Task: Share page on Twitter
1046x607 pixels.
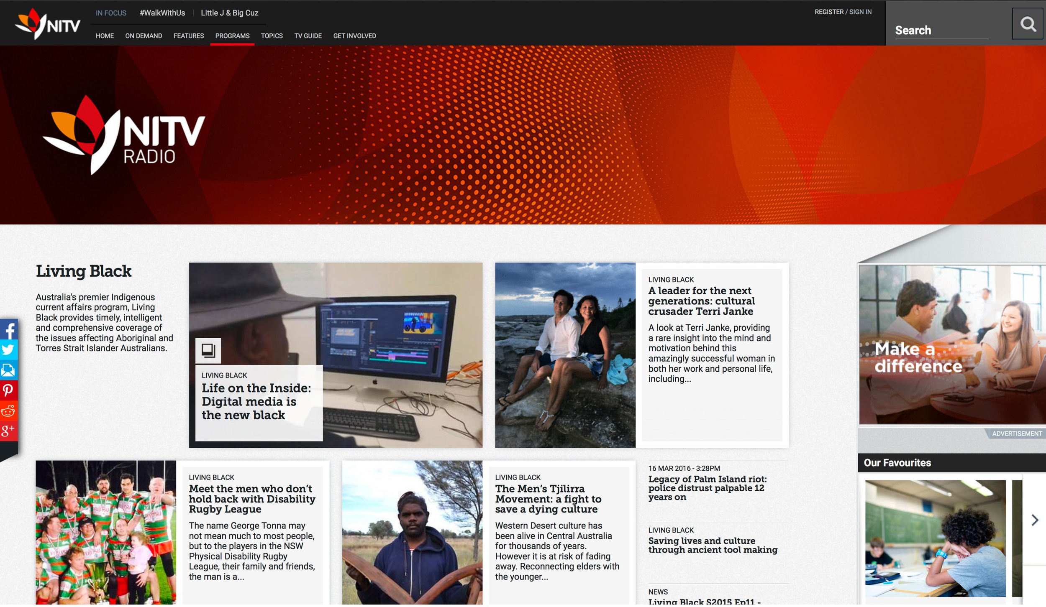Action: 9,350
